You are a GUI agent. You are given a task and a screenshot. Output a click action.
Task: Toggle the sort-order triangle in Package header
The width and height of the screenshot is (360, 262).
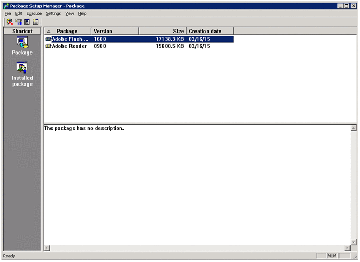(49, 32)
